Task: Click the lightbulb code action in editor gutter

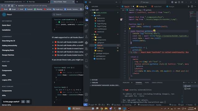Action: click(130, 29)
